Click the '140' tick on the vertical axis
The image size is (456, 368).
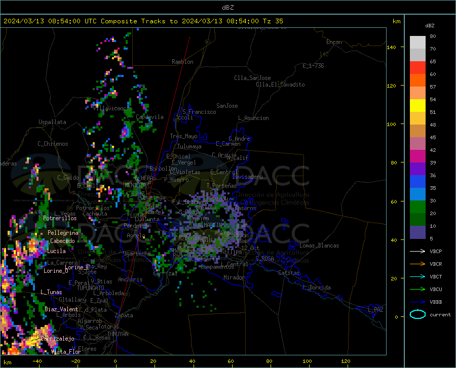(x=391, y=48)
